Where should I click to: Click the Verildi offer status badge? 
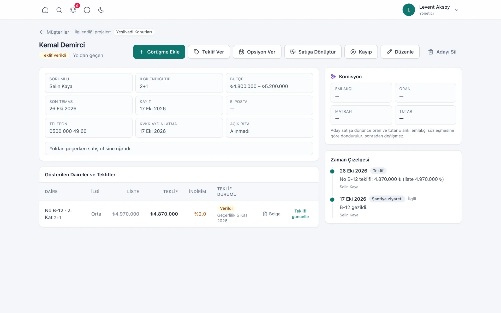tap(226, 208)
